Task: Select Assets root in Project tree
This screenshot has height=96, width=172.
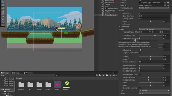Action: click(7, 90)
